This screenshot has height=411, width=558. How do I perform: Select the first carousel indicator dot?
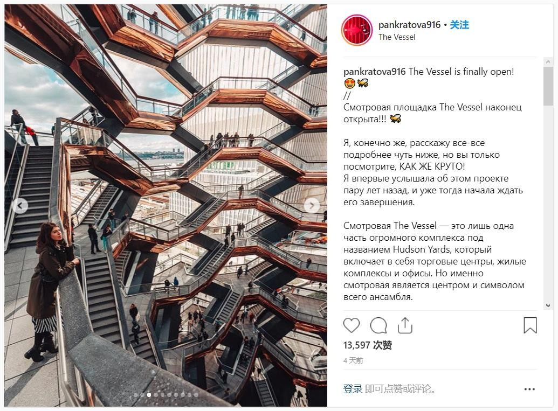[x=135, y=395]
